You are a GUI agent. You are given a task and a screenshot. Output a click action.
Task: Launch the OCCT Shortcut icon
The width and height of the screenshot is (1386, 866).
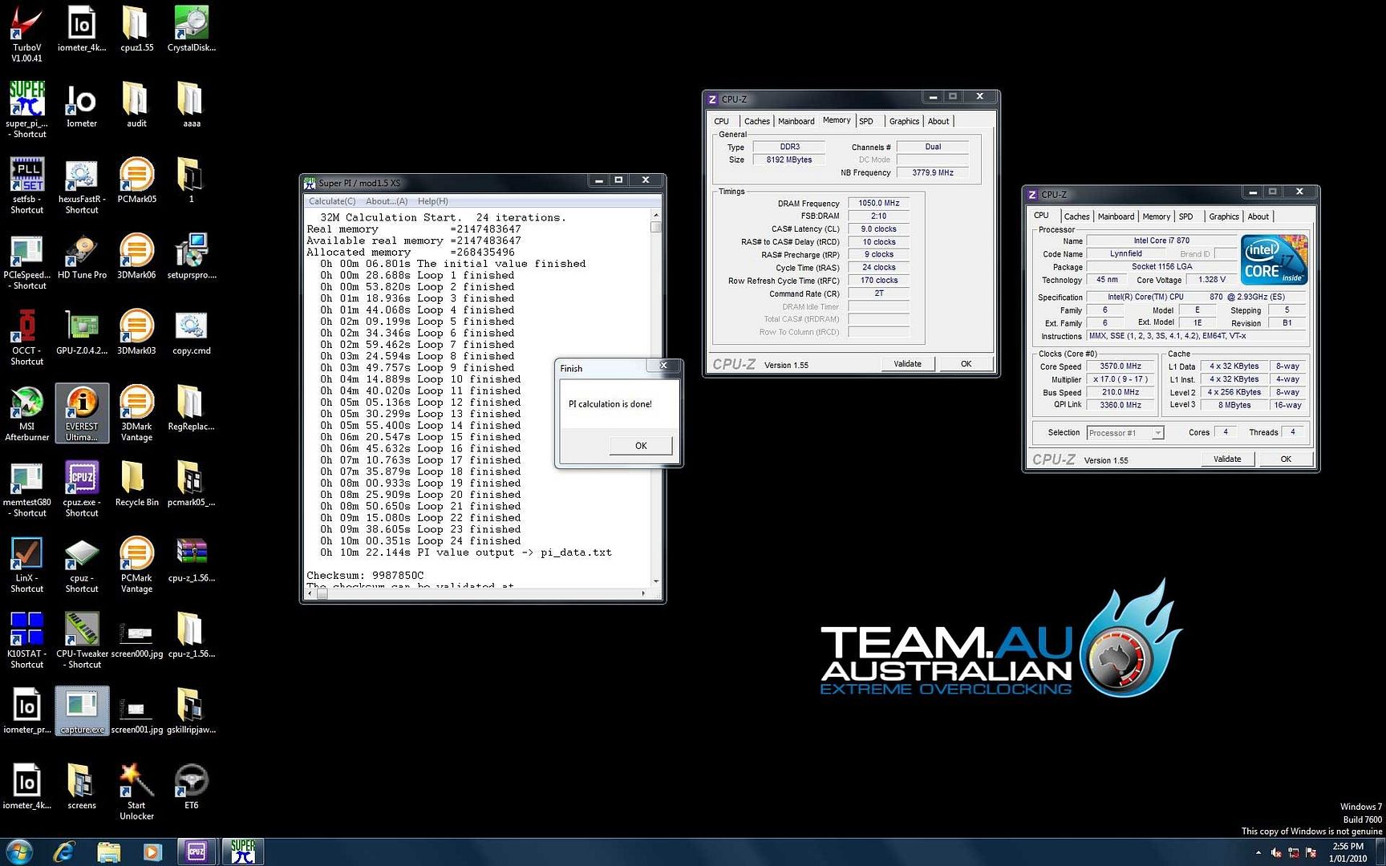click(26, 337)
